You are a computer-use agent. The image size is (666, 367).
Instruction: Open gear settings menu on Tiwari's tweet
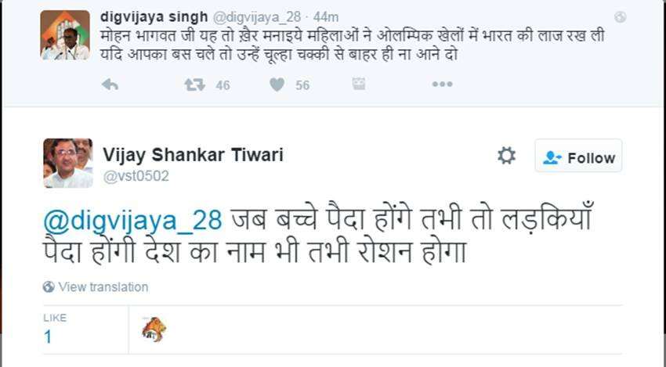[x=507, y=156]
